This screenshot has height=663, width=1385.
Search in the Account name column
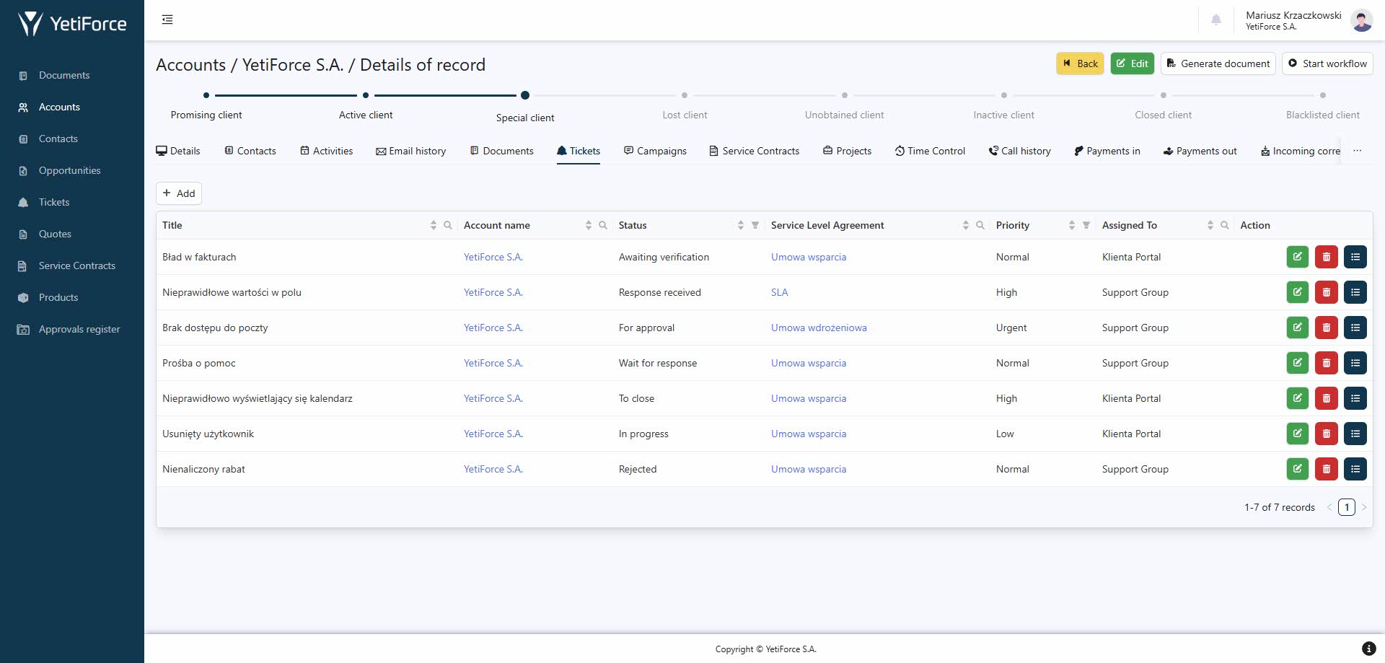(603, 225)
